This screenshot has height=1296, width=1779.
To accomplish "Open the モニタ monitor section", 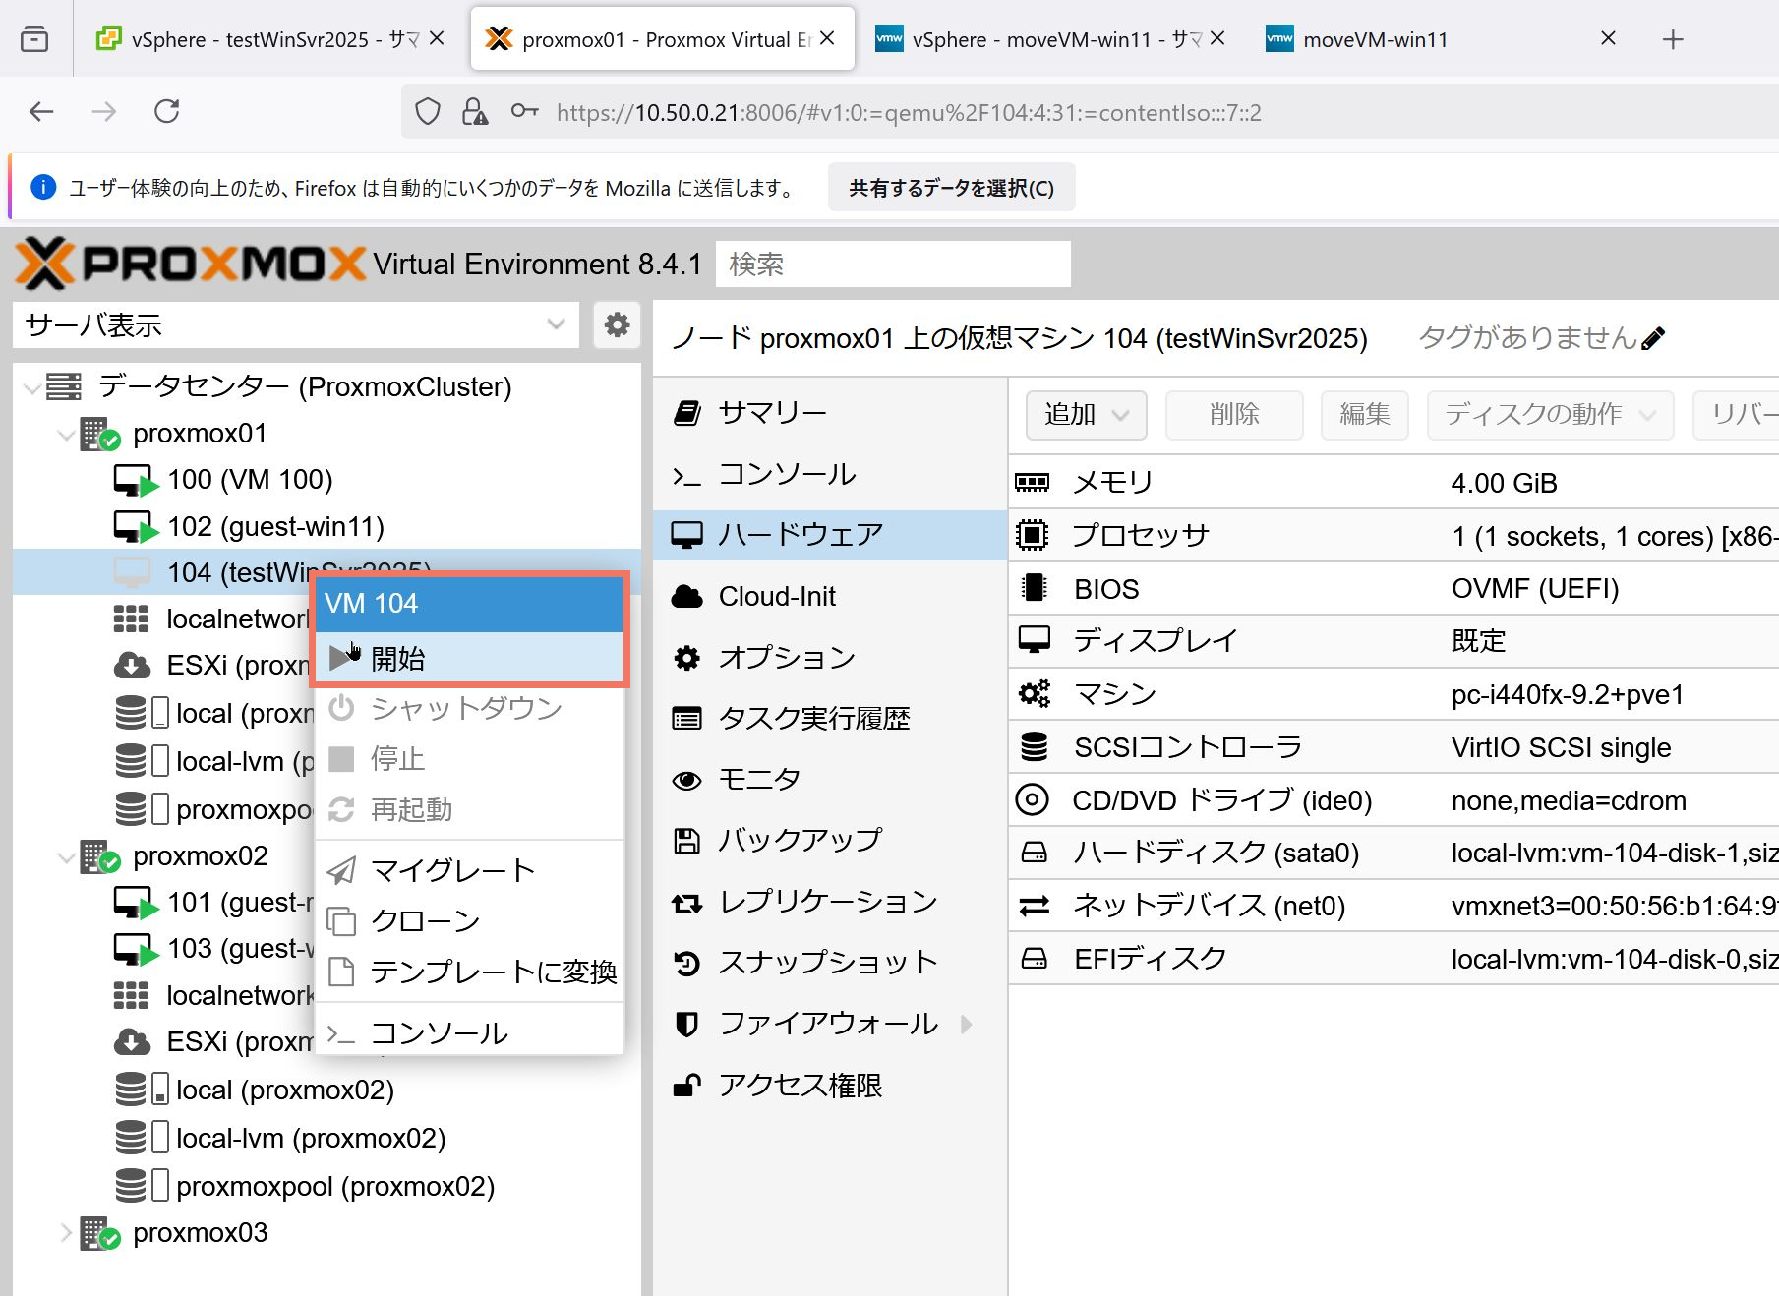I will (x=758, y=780).
